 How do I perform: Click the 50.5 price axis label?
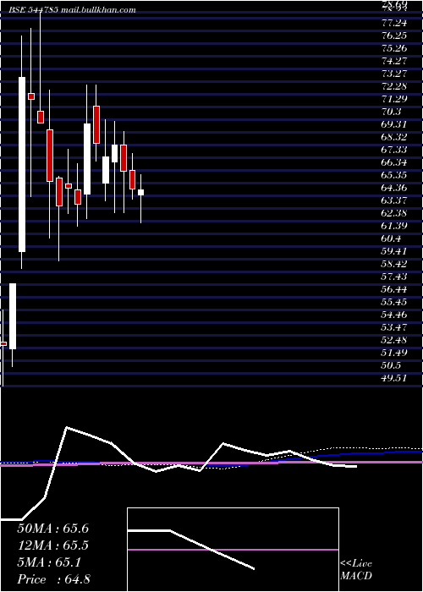(x=391, y=365)
